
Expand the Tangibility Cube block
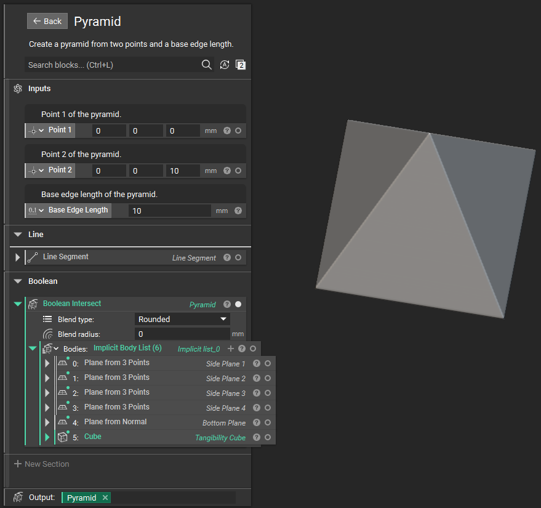pyautogui.click(x=47, y=437)
